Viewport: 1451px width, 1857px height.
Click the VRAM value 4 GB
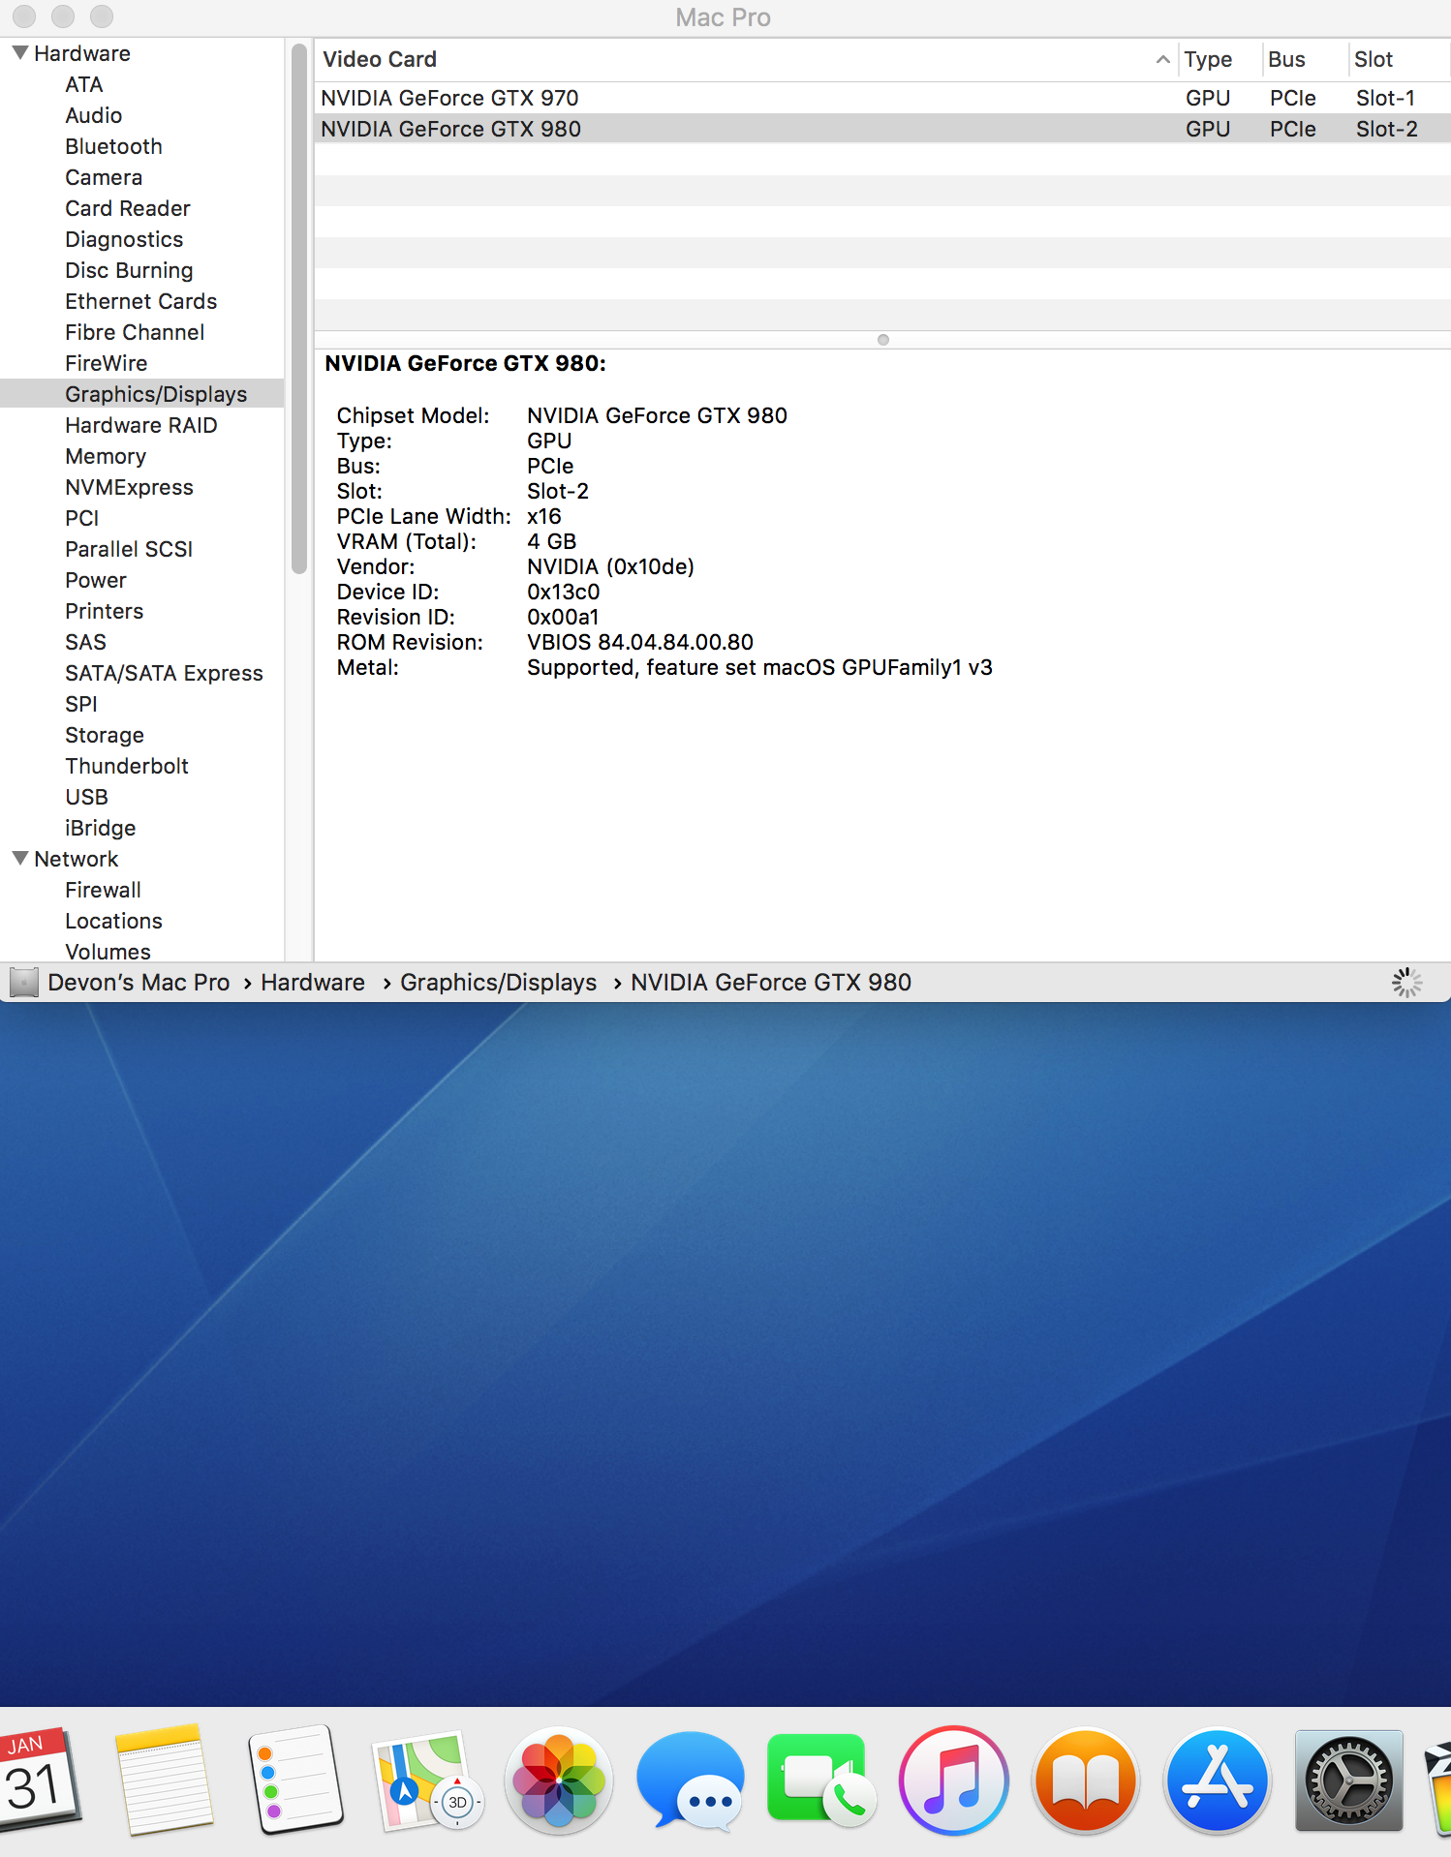[x=551, y=541]
